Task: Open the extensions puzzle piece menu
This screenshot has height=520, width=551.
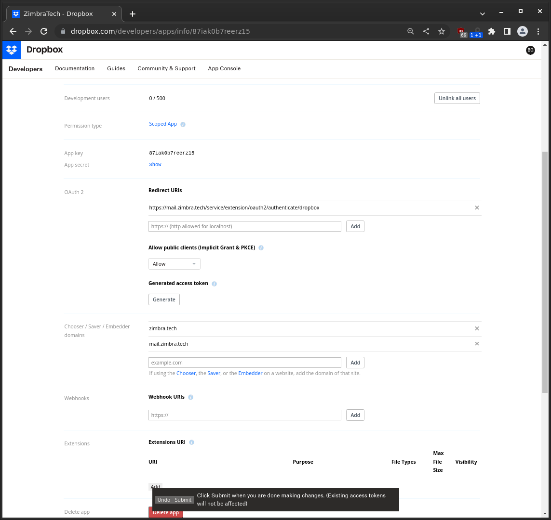Action: click(x=492, y=31)
